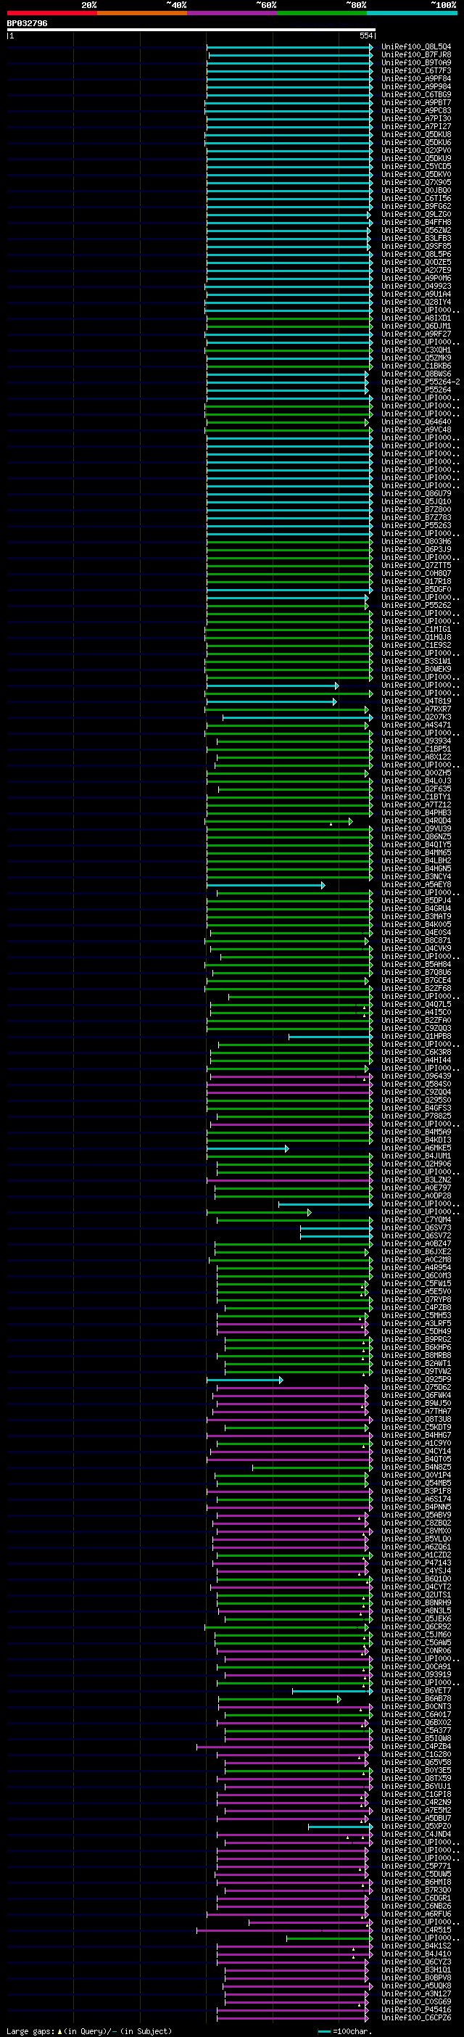Open the UniRef100_B7FJR8 hit label
This screenshot has width=464, height=2037.
tap(417, 54)
